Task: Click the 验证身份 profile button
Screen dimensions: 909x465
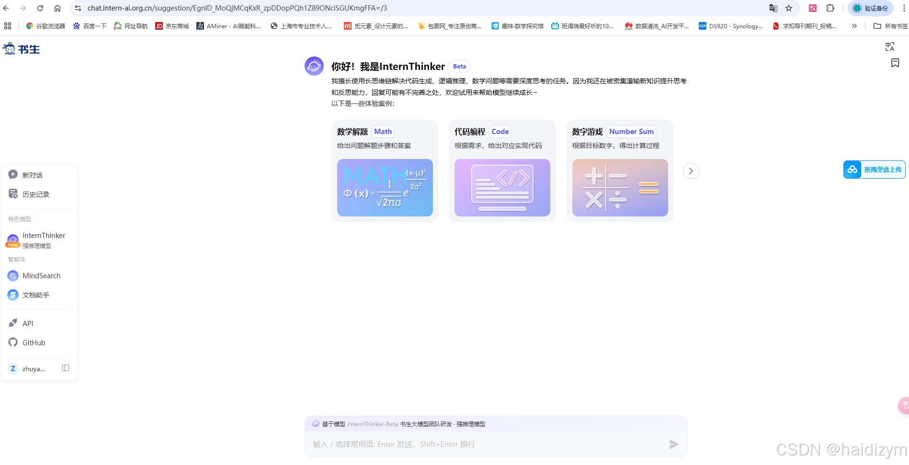Action: [871, 8]
